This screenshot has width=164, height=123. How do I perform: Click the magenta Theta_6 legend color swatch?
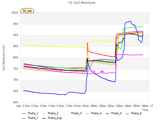[x=127, y=114]
